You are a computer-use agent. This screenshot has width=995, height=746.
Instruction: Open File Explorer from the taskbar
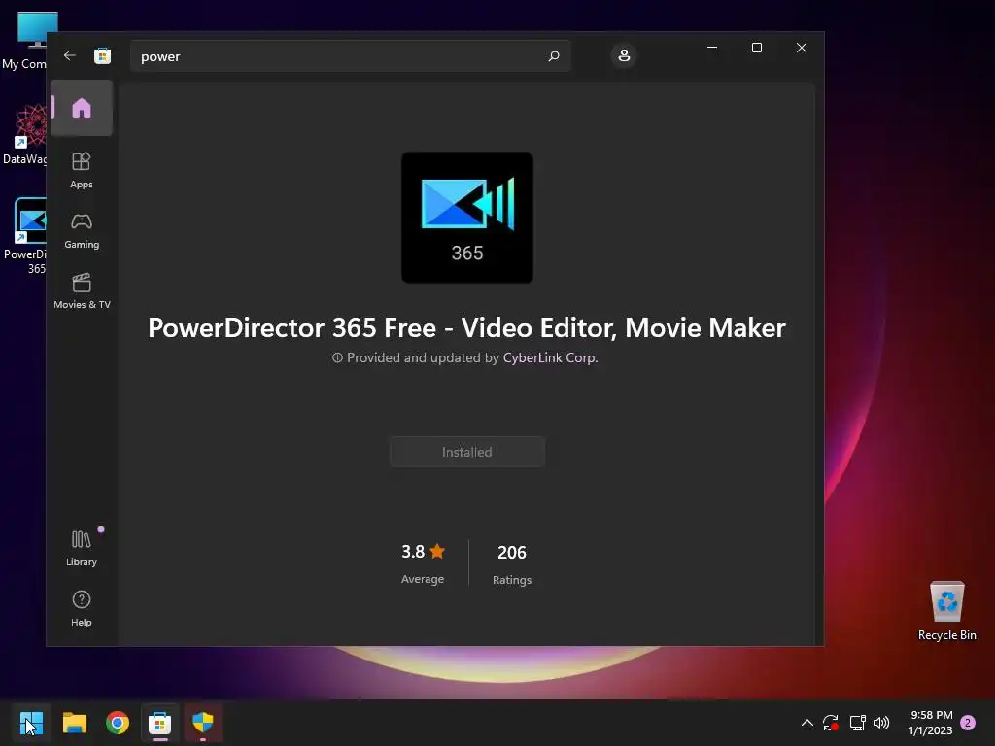point(74,723)
